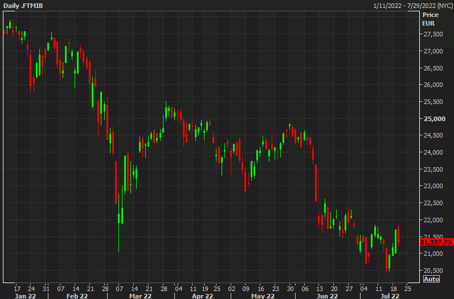Select the May 22 month label

point(263,296)
